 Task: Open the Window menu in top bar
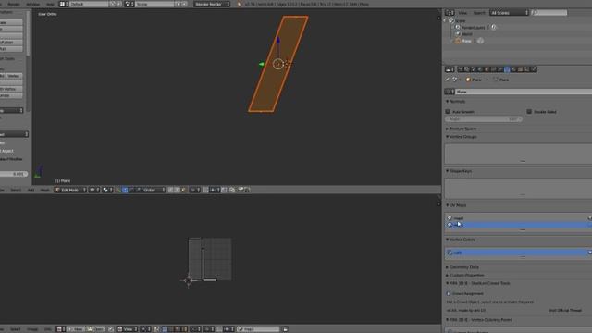(x=33, y=4)
